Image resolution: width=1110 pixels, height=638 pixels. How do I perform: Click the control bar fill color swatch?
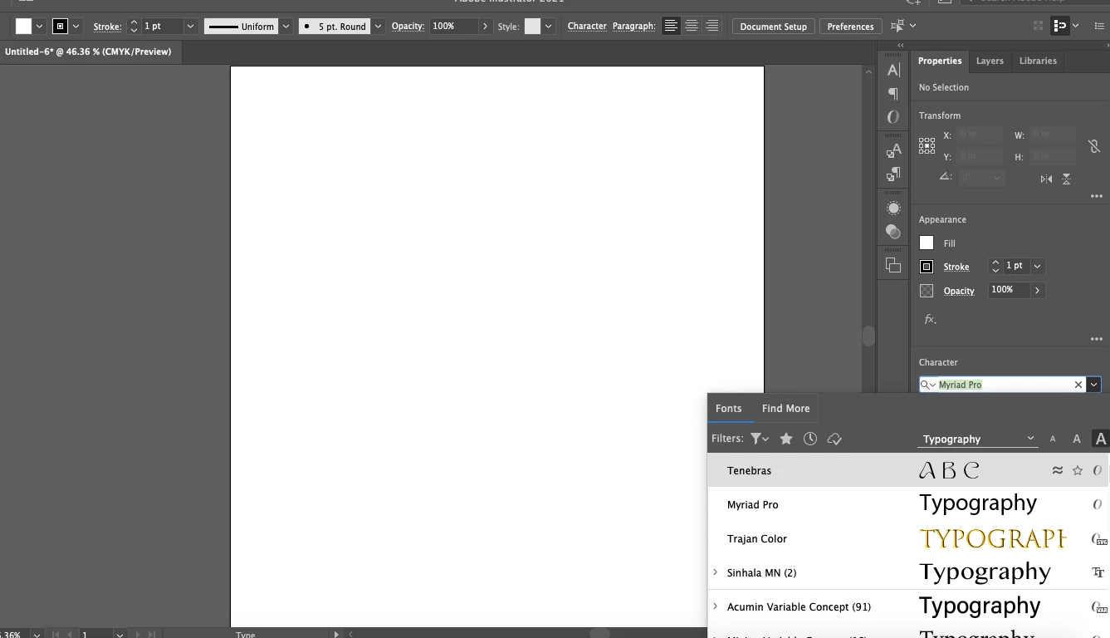point(23,27)
